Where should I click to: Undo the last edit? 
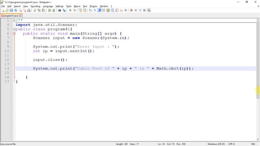[49, 11]
